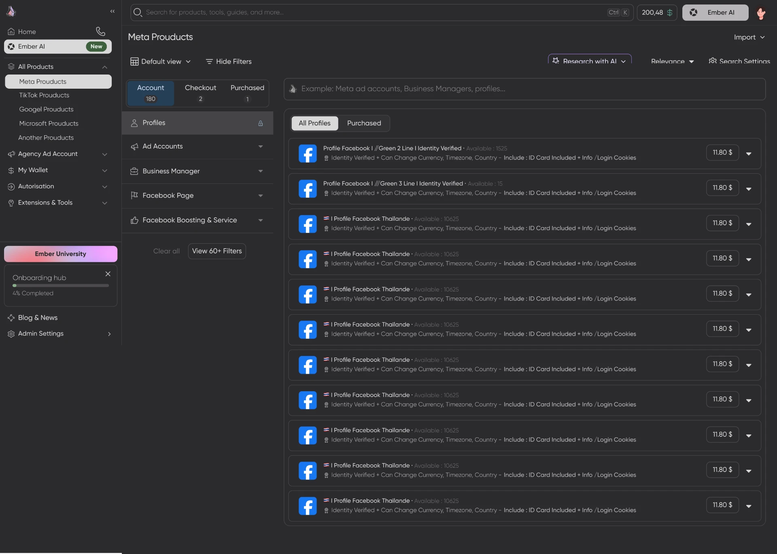Screen dimensions: 777x554
Task: Click the Facebook icon of Green 2 Line profile
Action: [308, 153]
